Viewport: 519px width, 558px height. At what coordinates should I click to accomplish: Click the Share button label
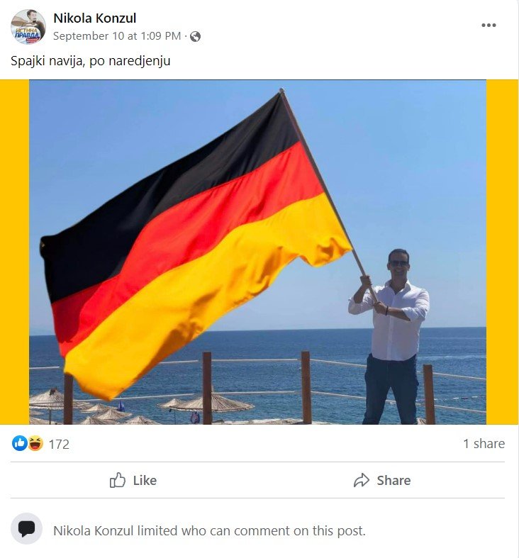(x=394, y=481)
